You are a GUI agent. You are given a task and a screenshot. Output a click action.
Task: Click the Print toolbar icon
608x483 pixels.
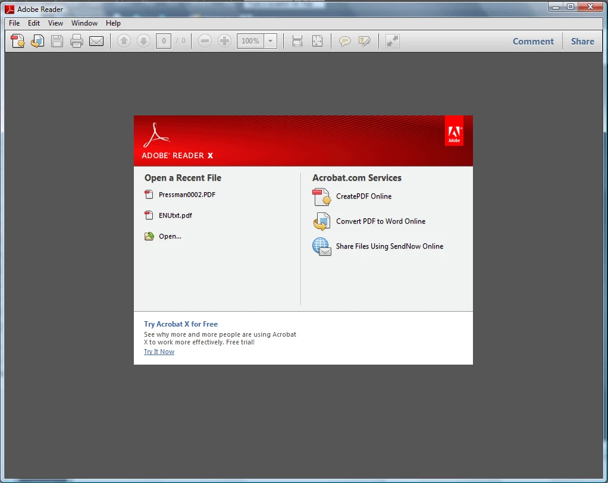tap(76, 41)
